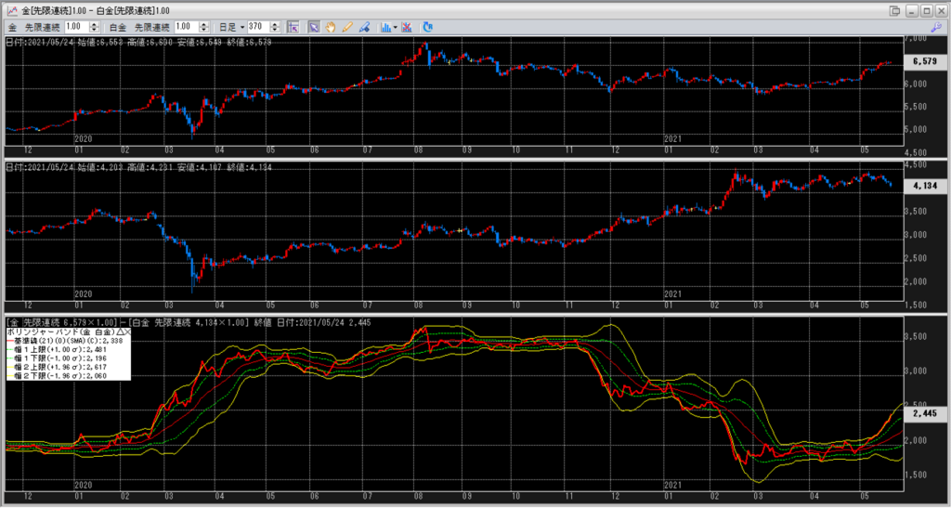This screenshot has height=508, width=951.
Task: Click the blue reload refresh icon
Action: click(x=427, y=27)
